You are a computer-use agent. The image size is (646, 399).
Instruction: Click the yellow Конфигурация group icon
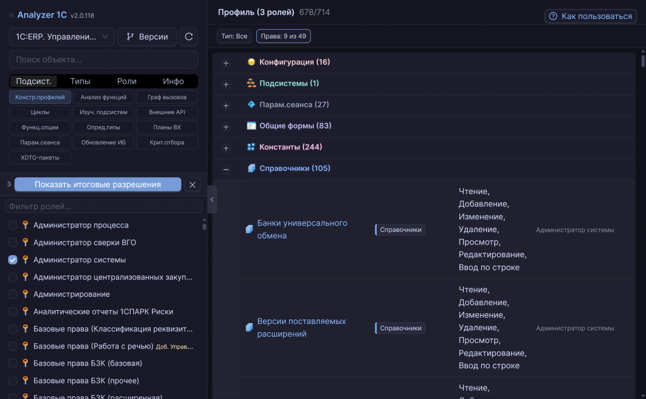[x=251, y=62]
